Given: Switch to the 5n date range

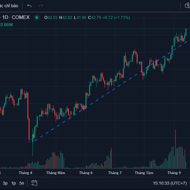Looking at the screenshot, I should (x=22, y=183).
